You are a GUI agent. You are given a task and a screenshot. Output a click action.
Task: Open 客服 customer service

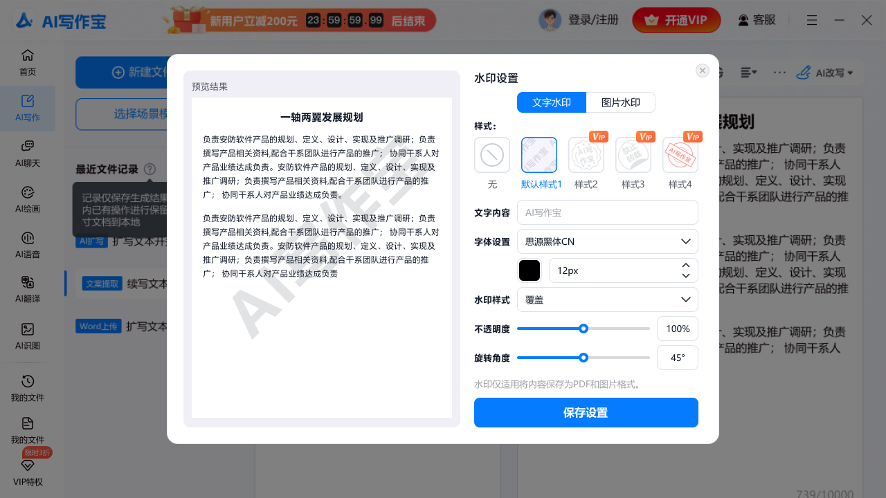coord(757,20)
